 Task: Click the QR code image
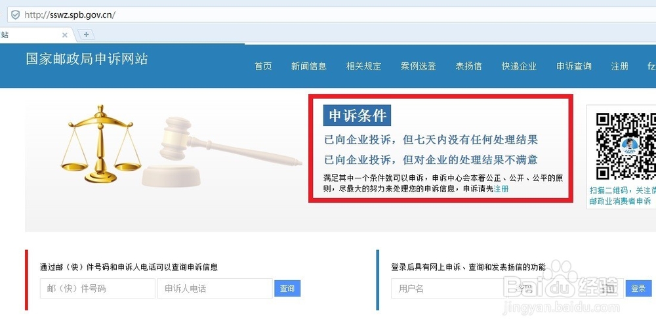pyautogui.click(x=626, y=146)
